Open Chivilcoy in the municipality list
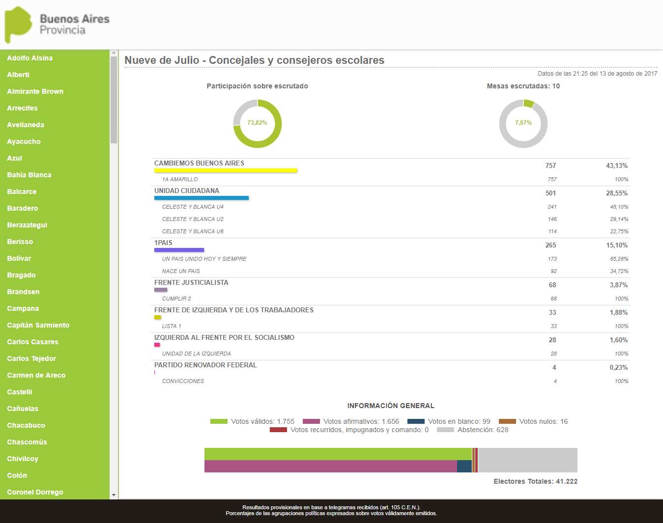The width and height of the screenshot is (663, 523). [23, 459]
